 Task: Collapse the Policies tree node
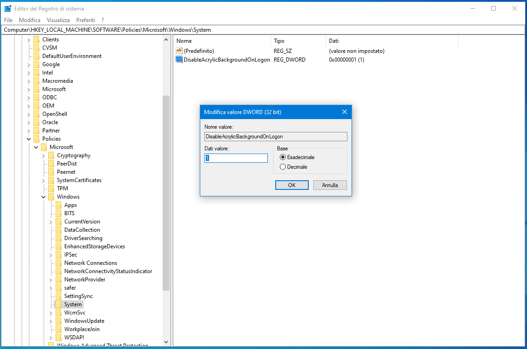[x=29, y=139]
